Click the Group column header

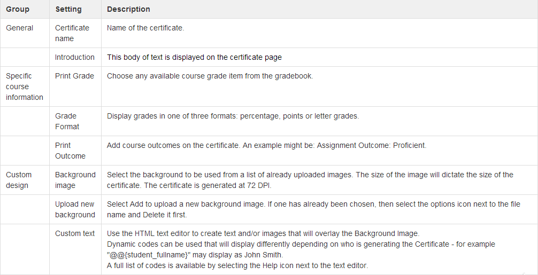click(x=18, y=9)
